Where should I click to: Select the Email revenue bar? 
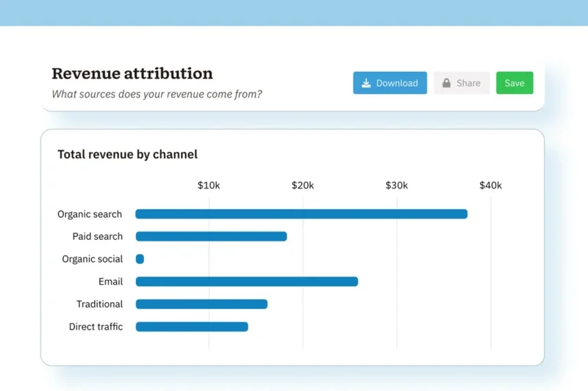click(246, 282)
